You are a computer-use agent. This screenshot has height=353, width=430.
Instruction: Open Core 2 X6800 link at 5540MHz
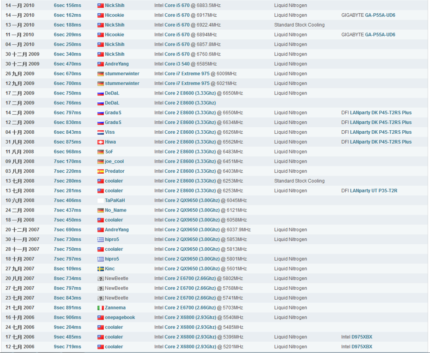click(190, 318)
